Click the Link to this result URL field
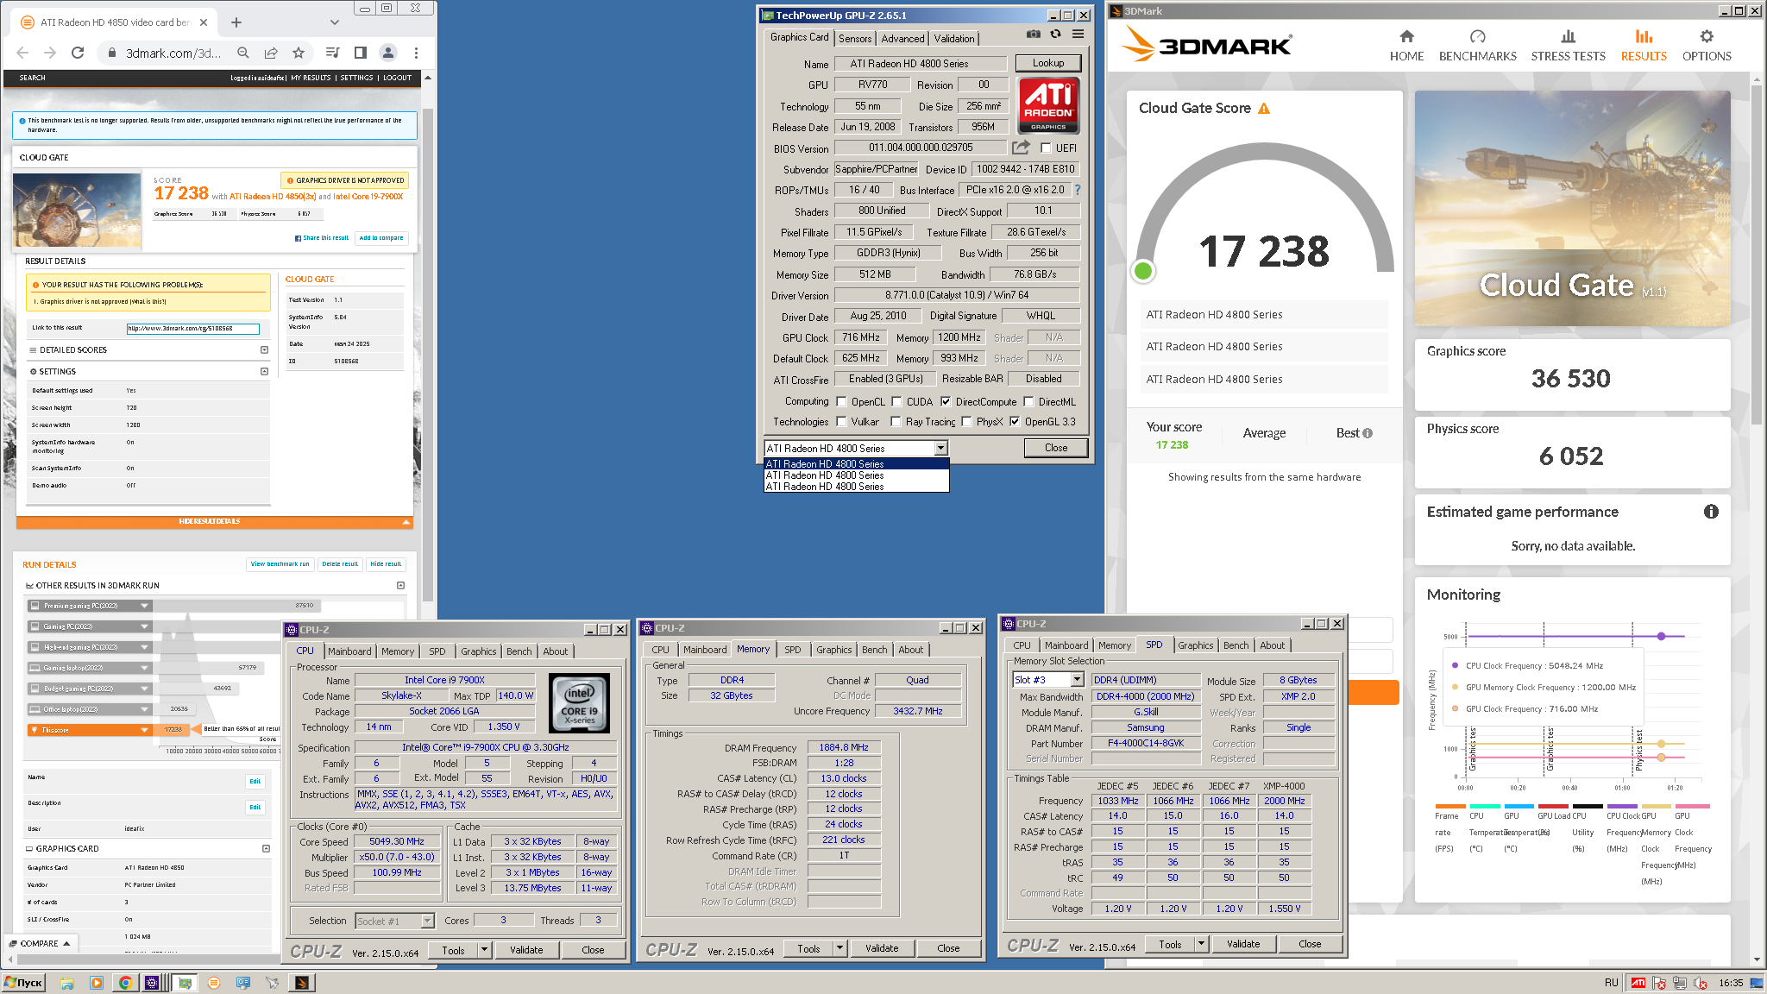This screenshot has height=994, width=1767. tap(192, 329)
